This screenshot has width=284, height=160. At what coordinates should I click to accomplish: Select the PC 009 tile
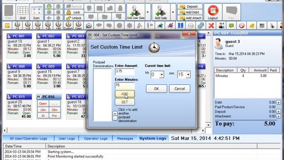pos(49,76)
